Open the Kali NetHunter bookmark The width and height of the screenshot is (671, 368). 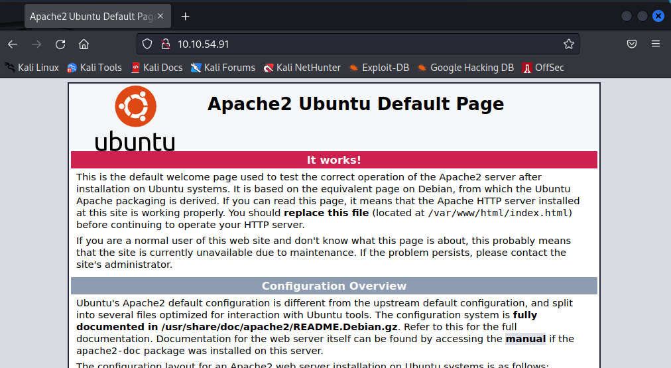pyautogui.click(x=302, y=68)
